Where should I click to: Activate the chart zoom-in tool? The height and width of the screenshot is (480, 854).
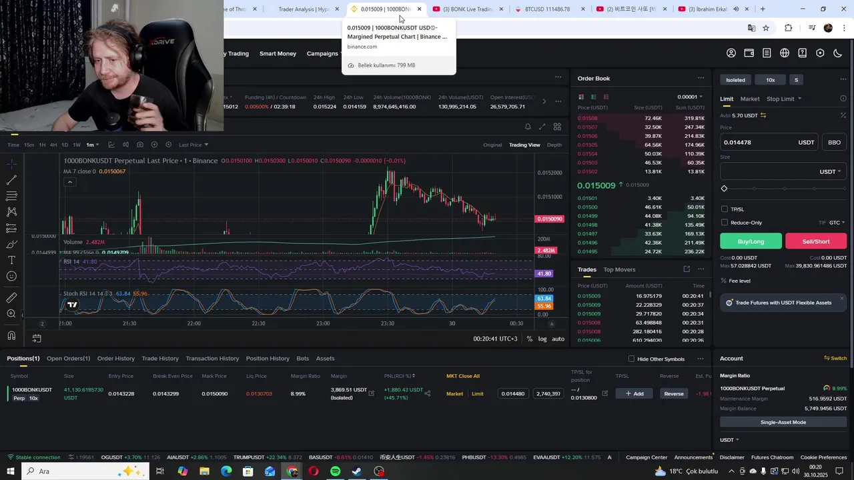click(11, 313)
